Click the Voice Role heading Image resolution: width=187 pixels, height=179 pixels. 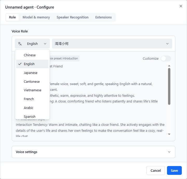[20, 31]
